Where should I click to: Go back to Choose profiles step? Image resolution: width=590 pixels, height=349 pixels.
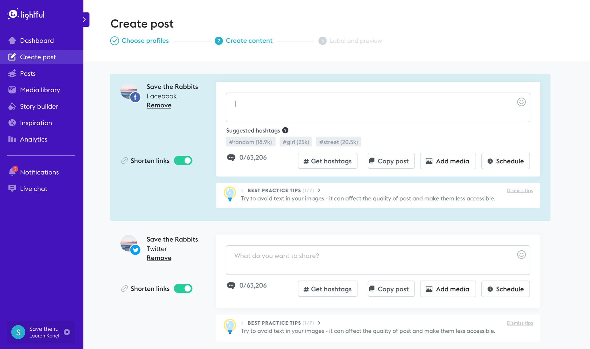tap(145, 41)
